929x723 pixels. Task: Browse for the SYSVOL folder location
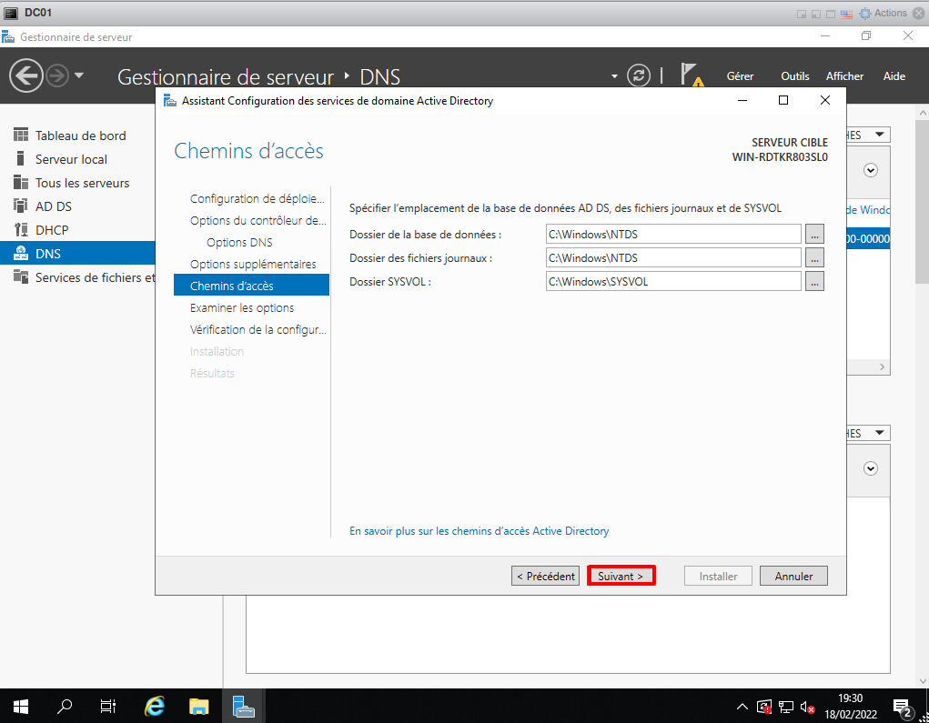pos(814,282)
